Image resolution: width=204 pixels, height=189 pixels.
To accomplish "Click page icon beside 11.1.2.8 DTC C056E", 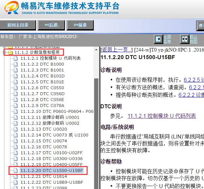I will (x=16, y=99).
